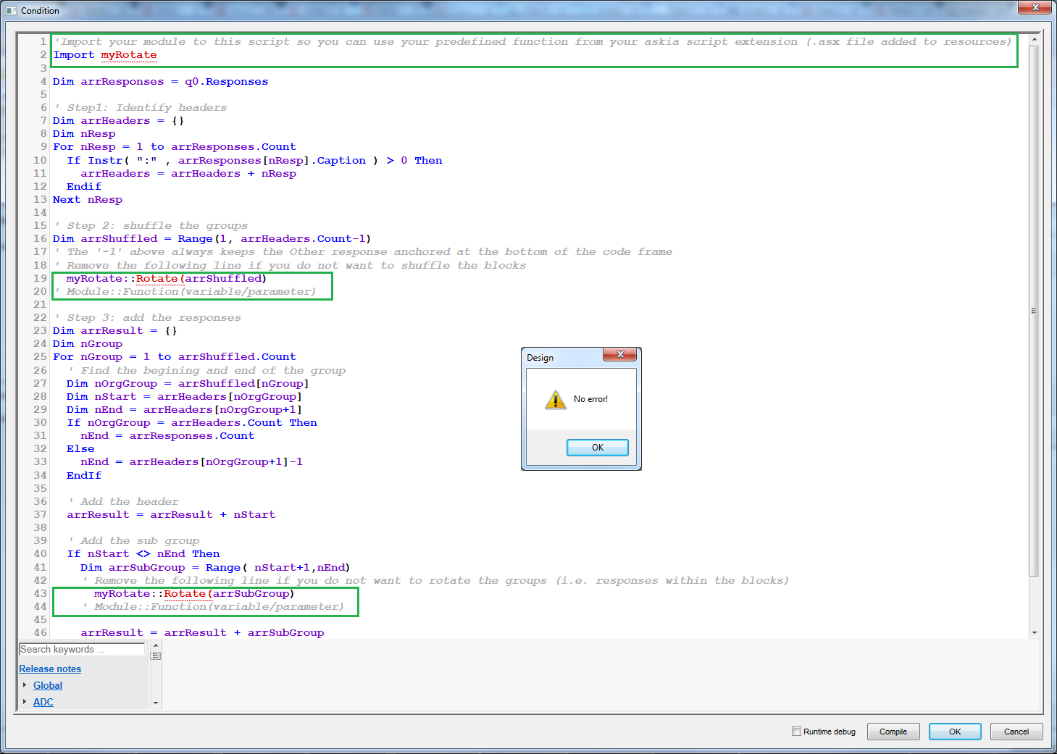
Task: Close the Condition window
Action: (x=1035, y=7)
